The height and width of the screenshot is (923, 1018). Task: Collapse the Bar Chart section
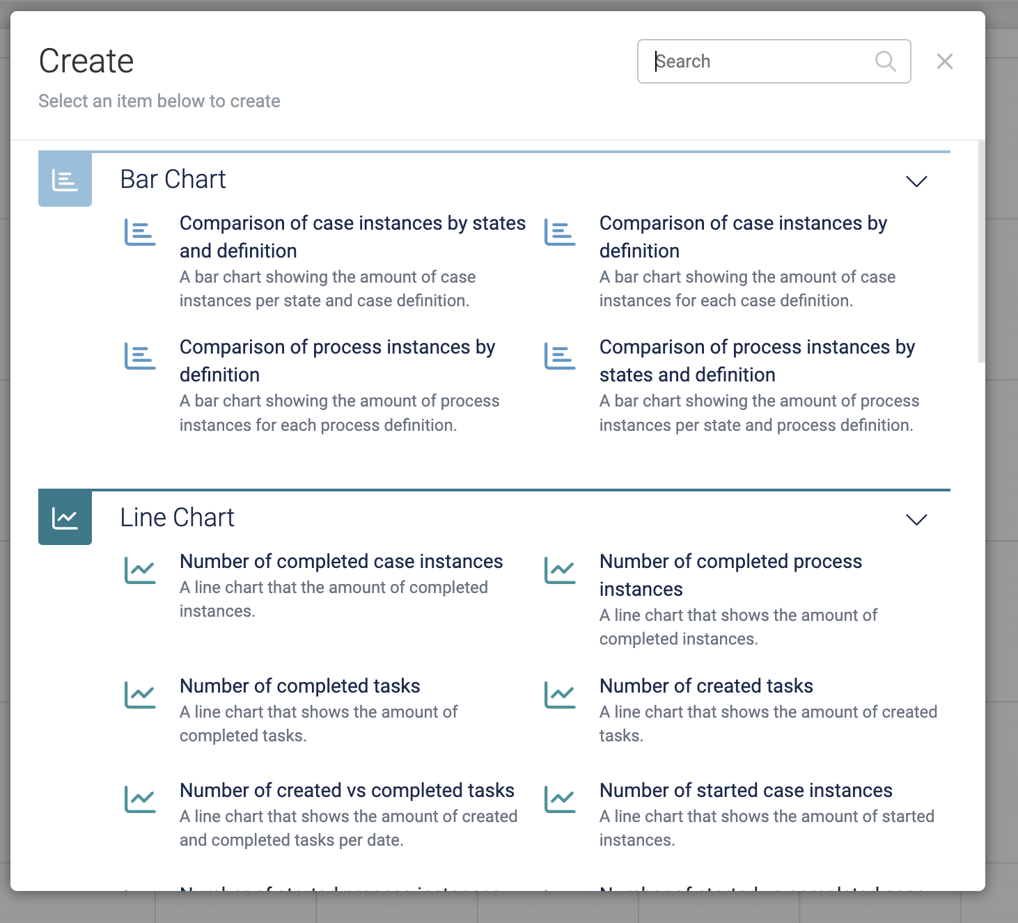(916, 182)
